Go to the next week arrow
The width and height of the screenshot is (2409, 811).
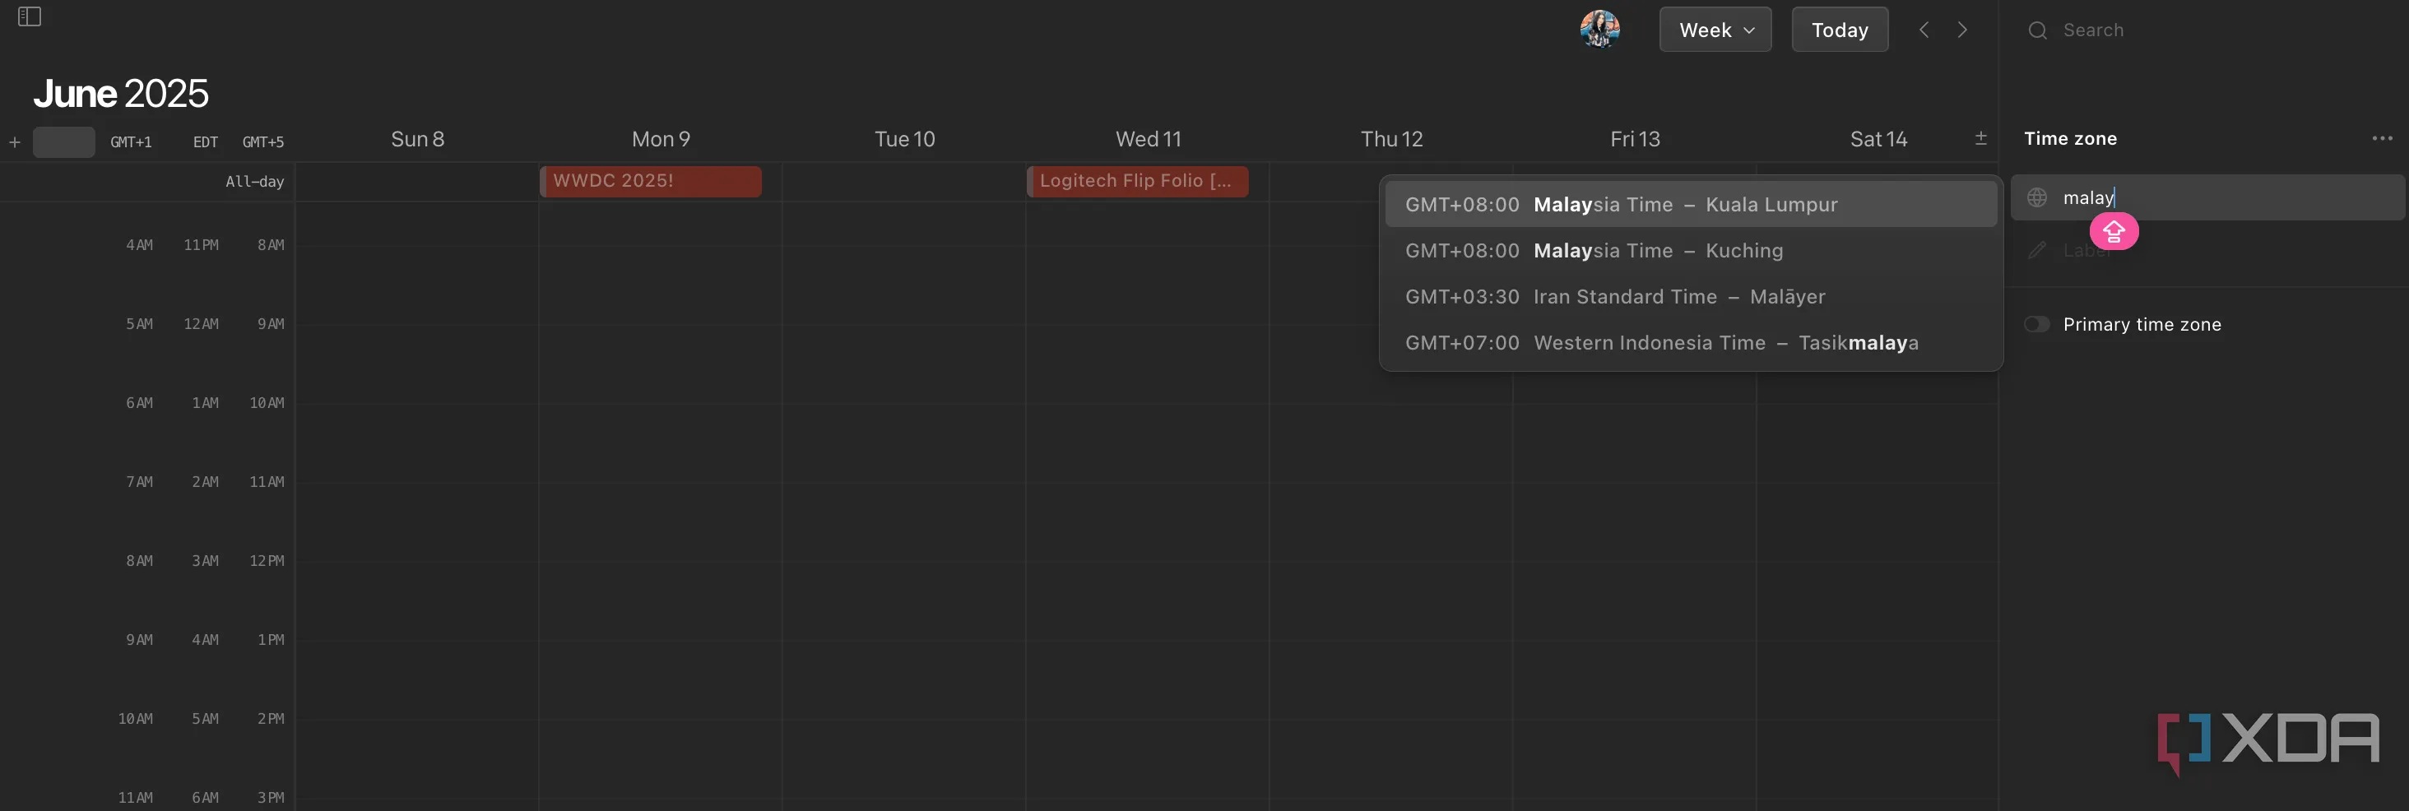tap(1962, 30)
